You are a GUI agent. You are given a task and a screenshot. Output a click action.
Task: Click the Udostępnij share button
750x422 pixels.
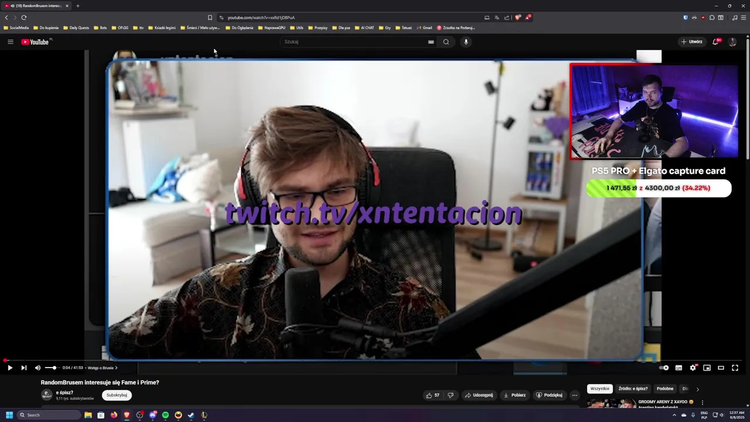[x=479, y=395]
